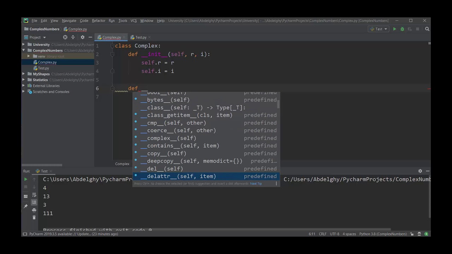The image size is (452, 254).
Task: Toggle fold marker on __init__ line
Action: click(112, 54)
